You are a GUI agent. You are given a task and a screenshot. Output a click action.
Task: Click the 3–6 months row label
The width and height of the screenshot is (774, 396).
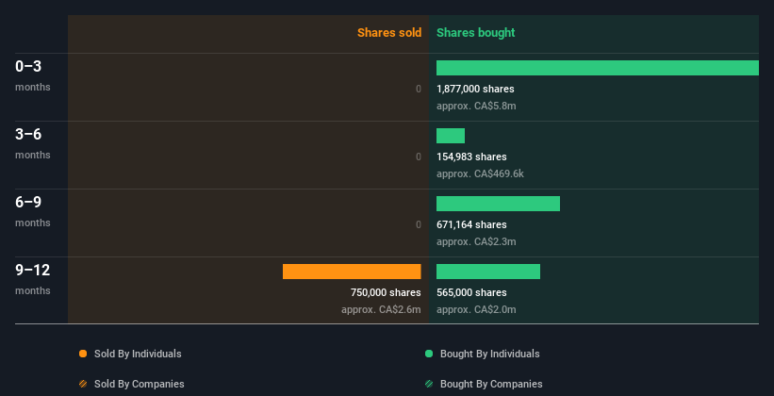(33, 143)
